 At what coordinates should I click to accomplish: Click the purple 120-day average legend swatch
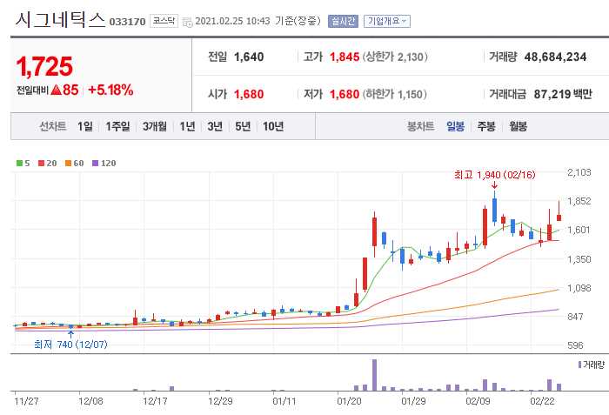95,164
